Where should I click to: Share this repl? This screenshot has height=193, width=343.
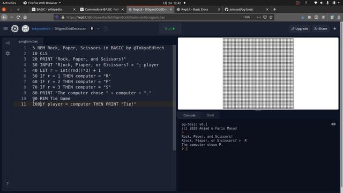pos(320,28)
